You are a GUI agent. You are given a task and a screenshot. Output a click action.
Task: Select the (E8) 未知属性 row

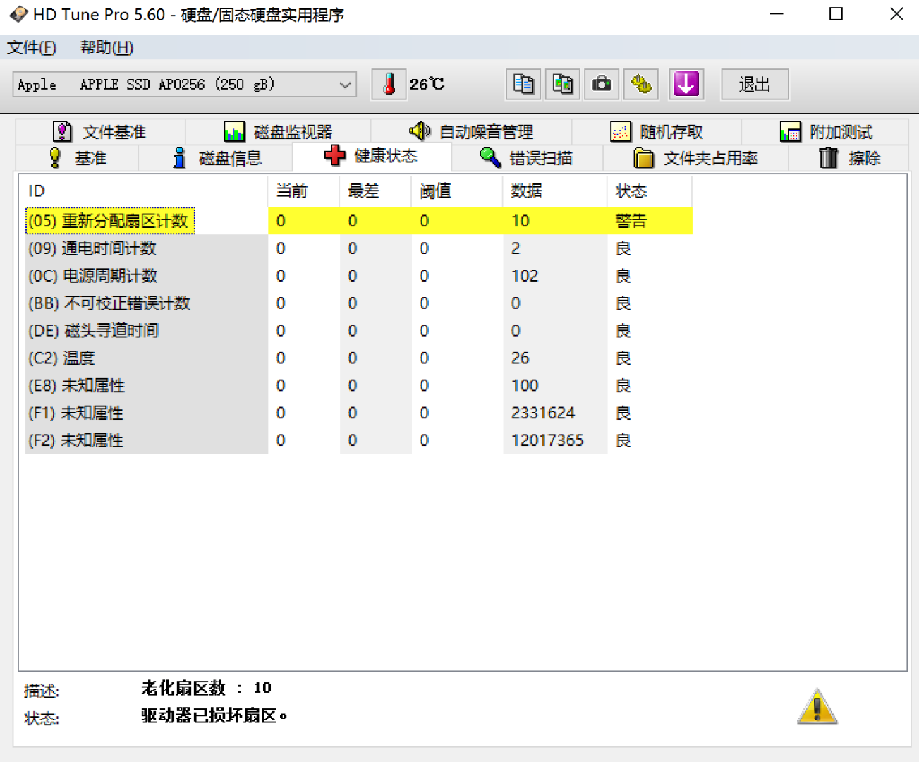(x=358, y=386)
